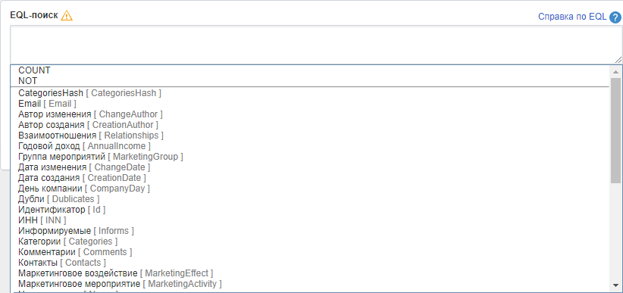Screen dimensions: 623x293
Task: Select COUNT from the suggestion list
Action: tap(310, 70)
